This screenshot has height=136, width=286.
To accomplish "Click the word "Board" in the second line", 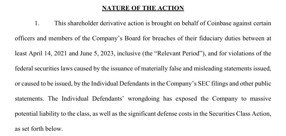I will click(x=132, y=38).
